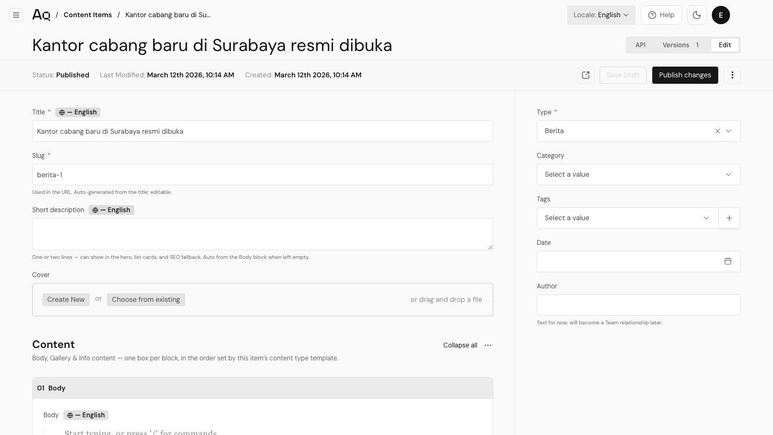Click the Date input field
Viewport: 773px width, 435px height.
639,262
